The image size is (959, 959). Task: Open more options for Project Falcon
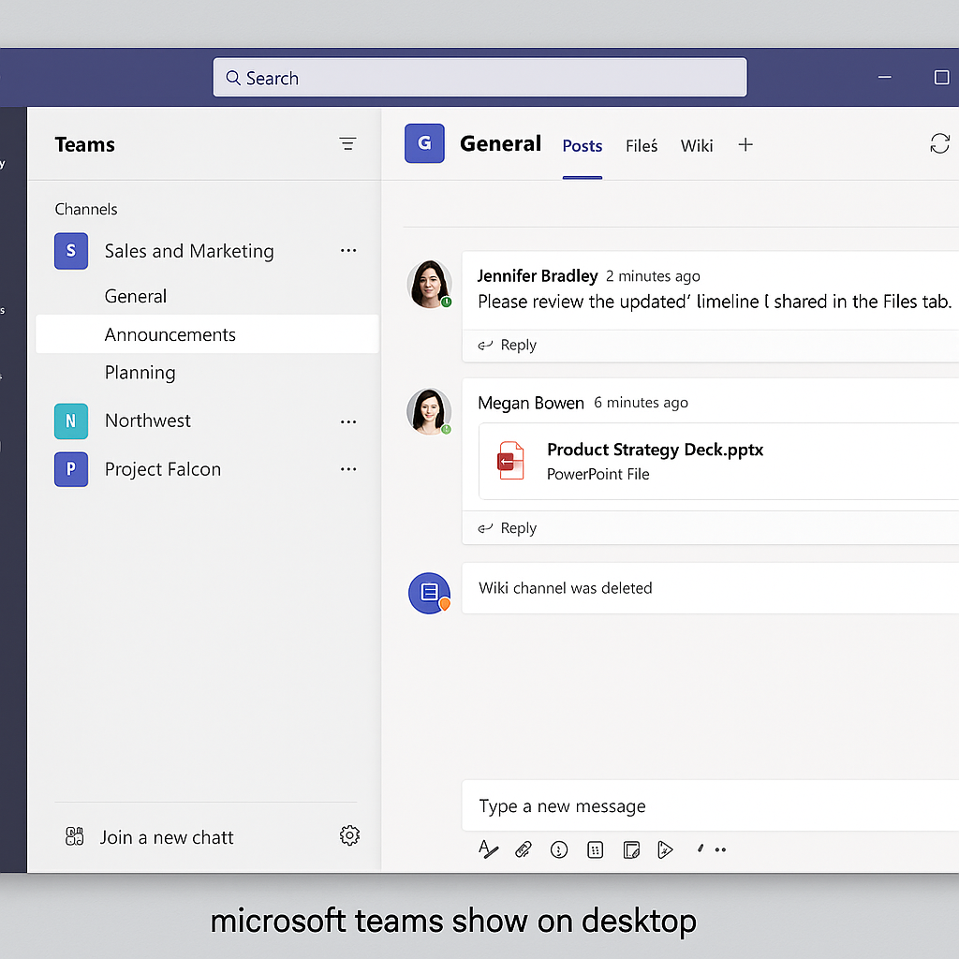tap(348, 469)
